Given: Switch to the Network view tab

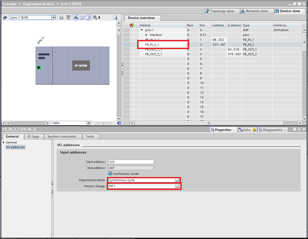Looking at the screenshot, I should (257, 11).
